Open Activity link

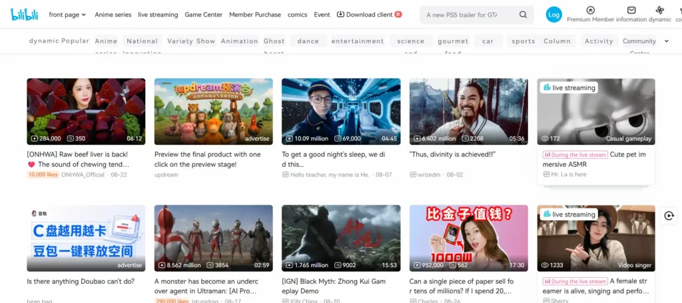[599, 41]
